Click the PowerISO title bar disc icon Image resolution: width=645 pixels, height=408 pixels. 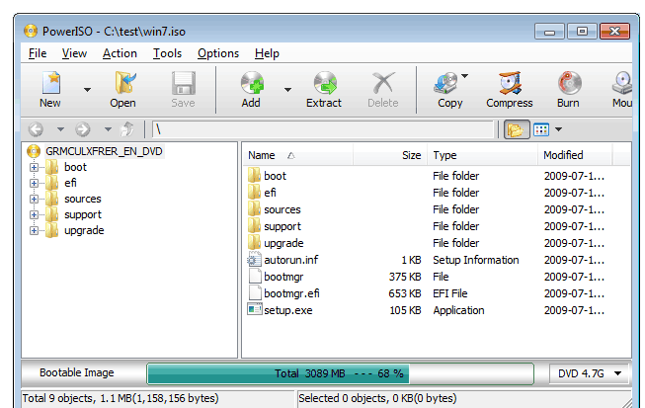pos(31,31)
